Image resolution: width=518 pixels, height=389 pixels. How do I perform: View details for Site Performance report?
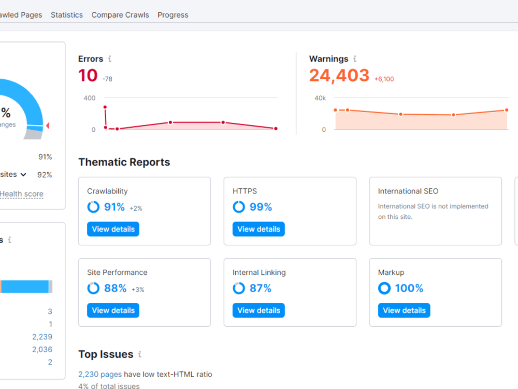[113, 311]
